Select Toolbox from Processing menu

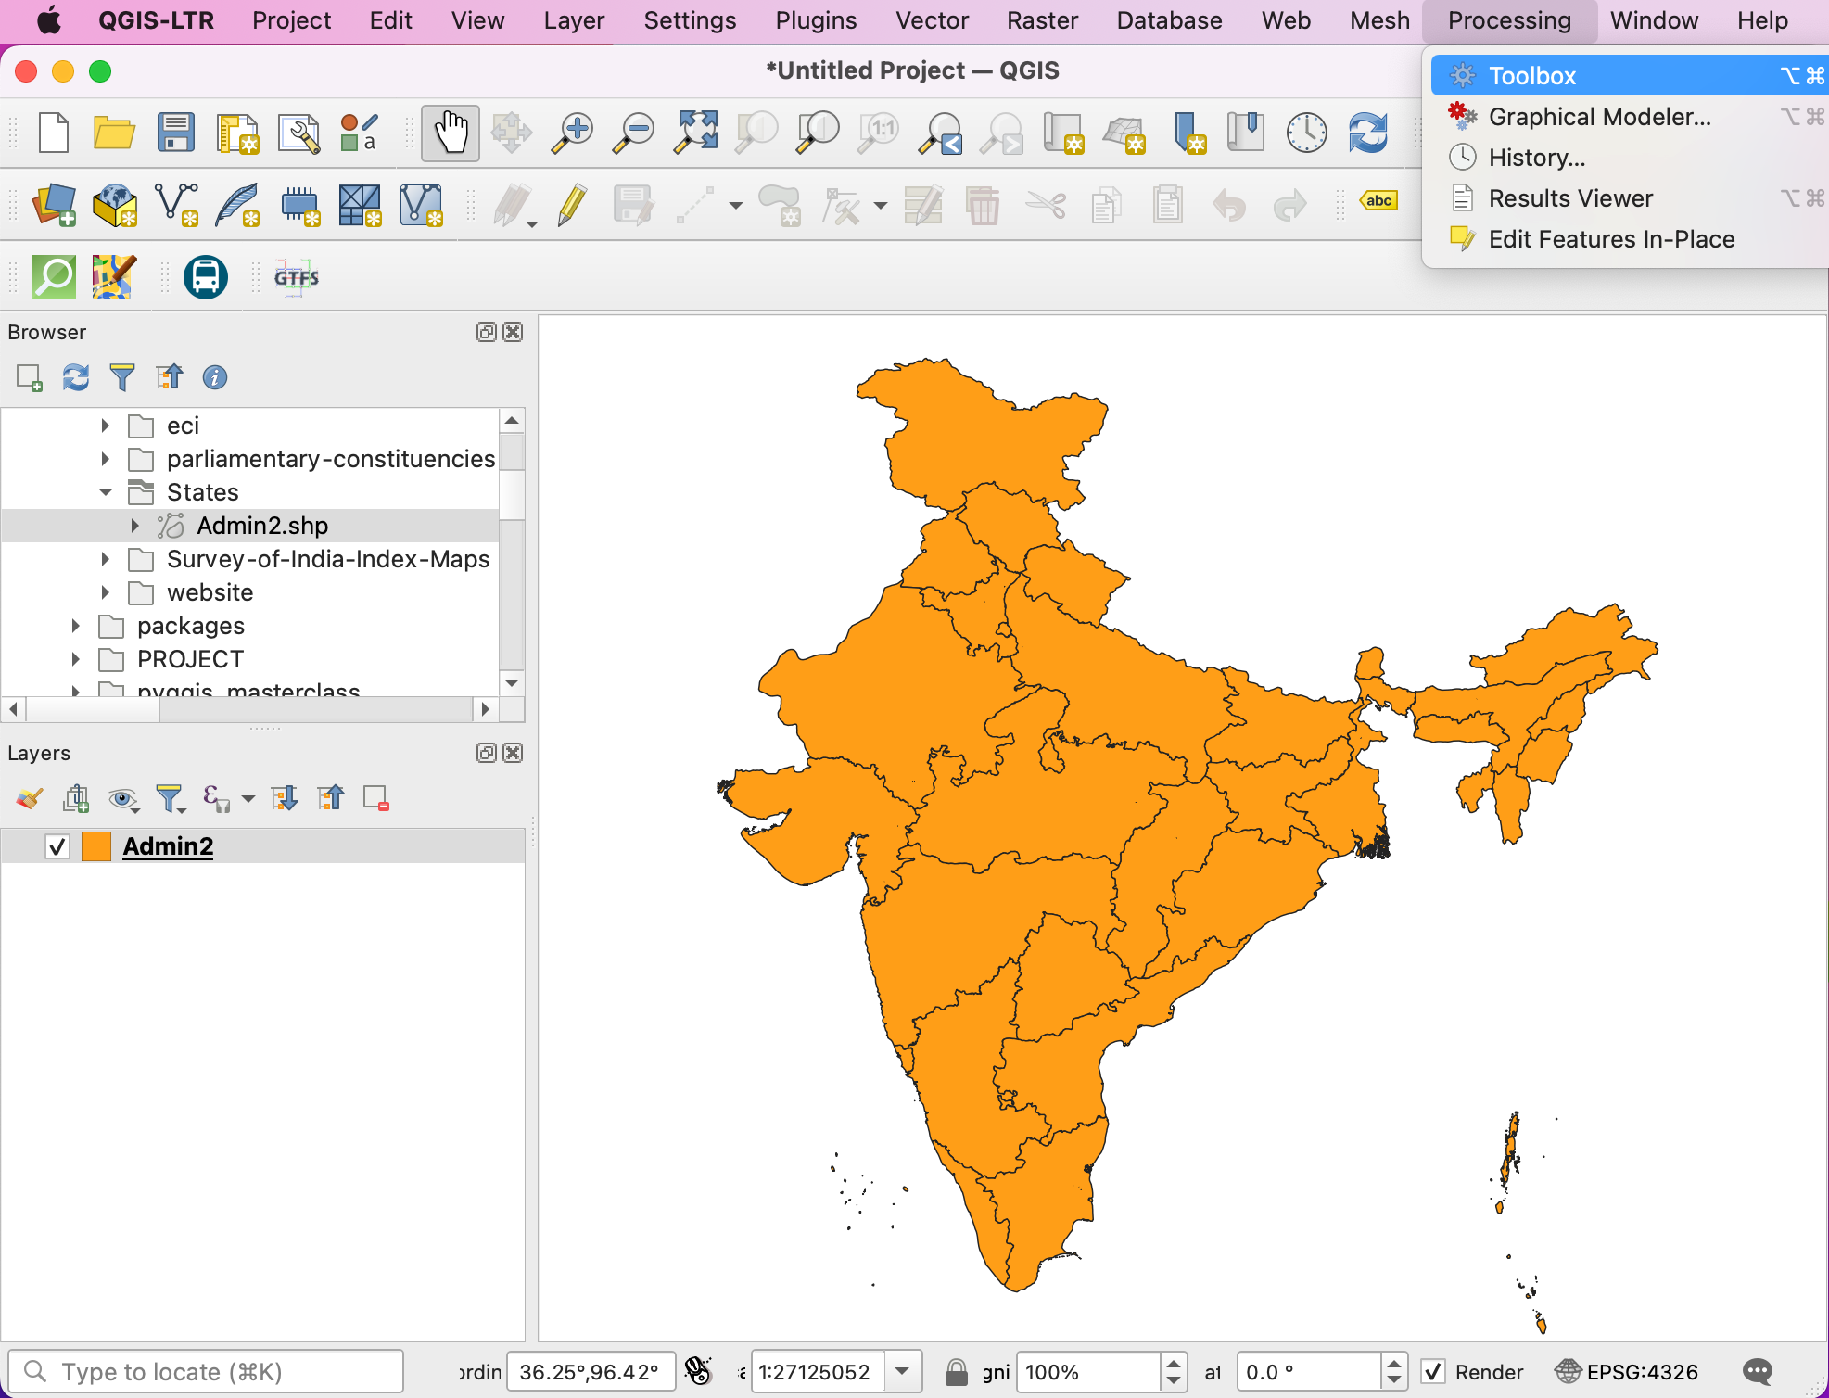click(1531, 76)
